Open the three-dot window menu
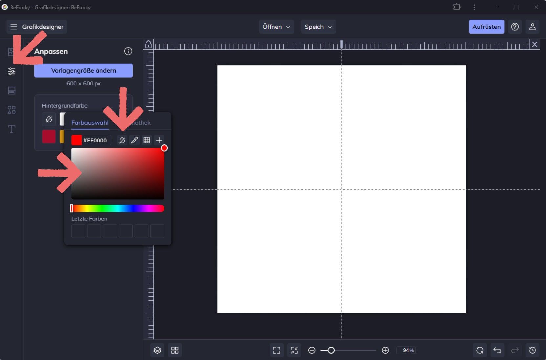 pyautogui.click(x=474, y=7)
